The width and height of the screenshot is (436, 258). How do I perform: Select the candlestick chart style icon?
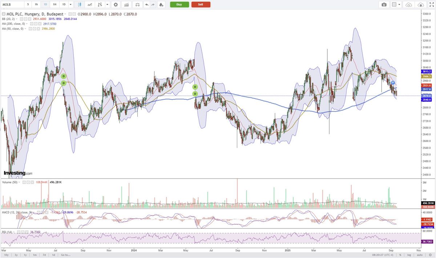(x=80, y=4)
